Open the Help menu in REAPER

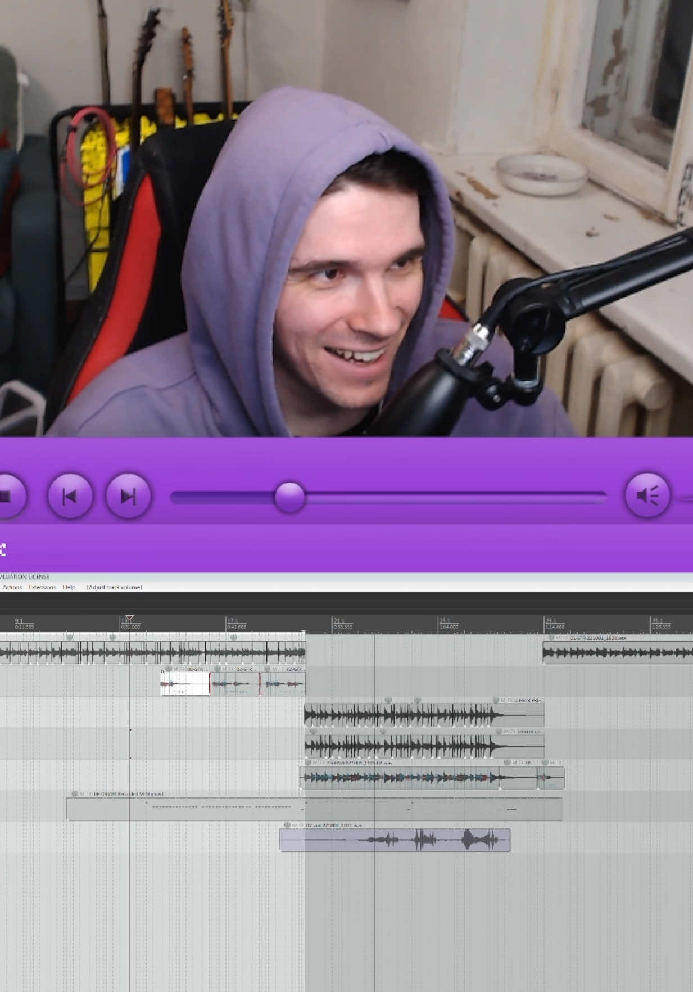pyautogui.click(x=69, y=587)
